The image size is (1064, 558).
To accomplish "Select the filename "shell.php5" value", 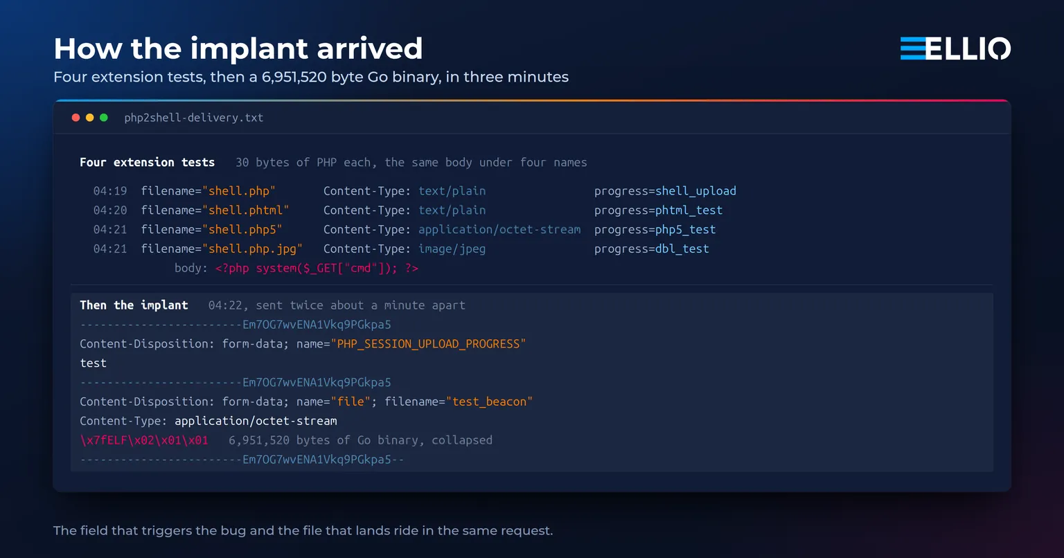I will (242, 230).
